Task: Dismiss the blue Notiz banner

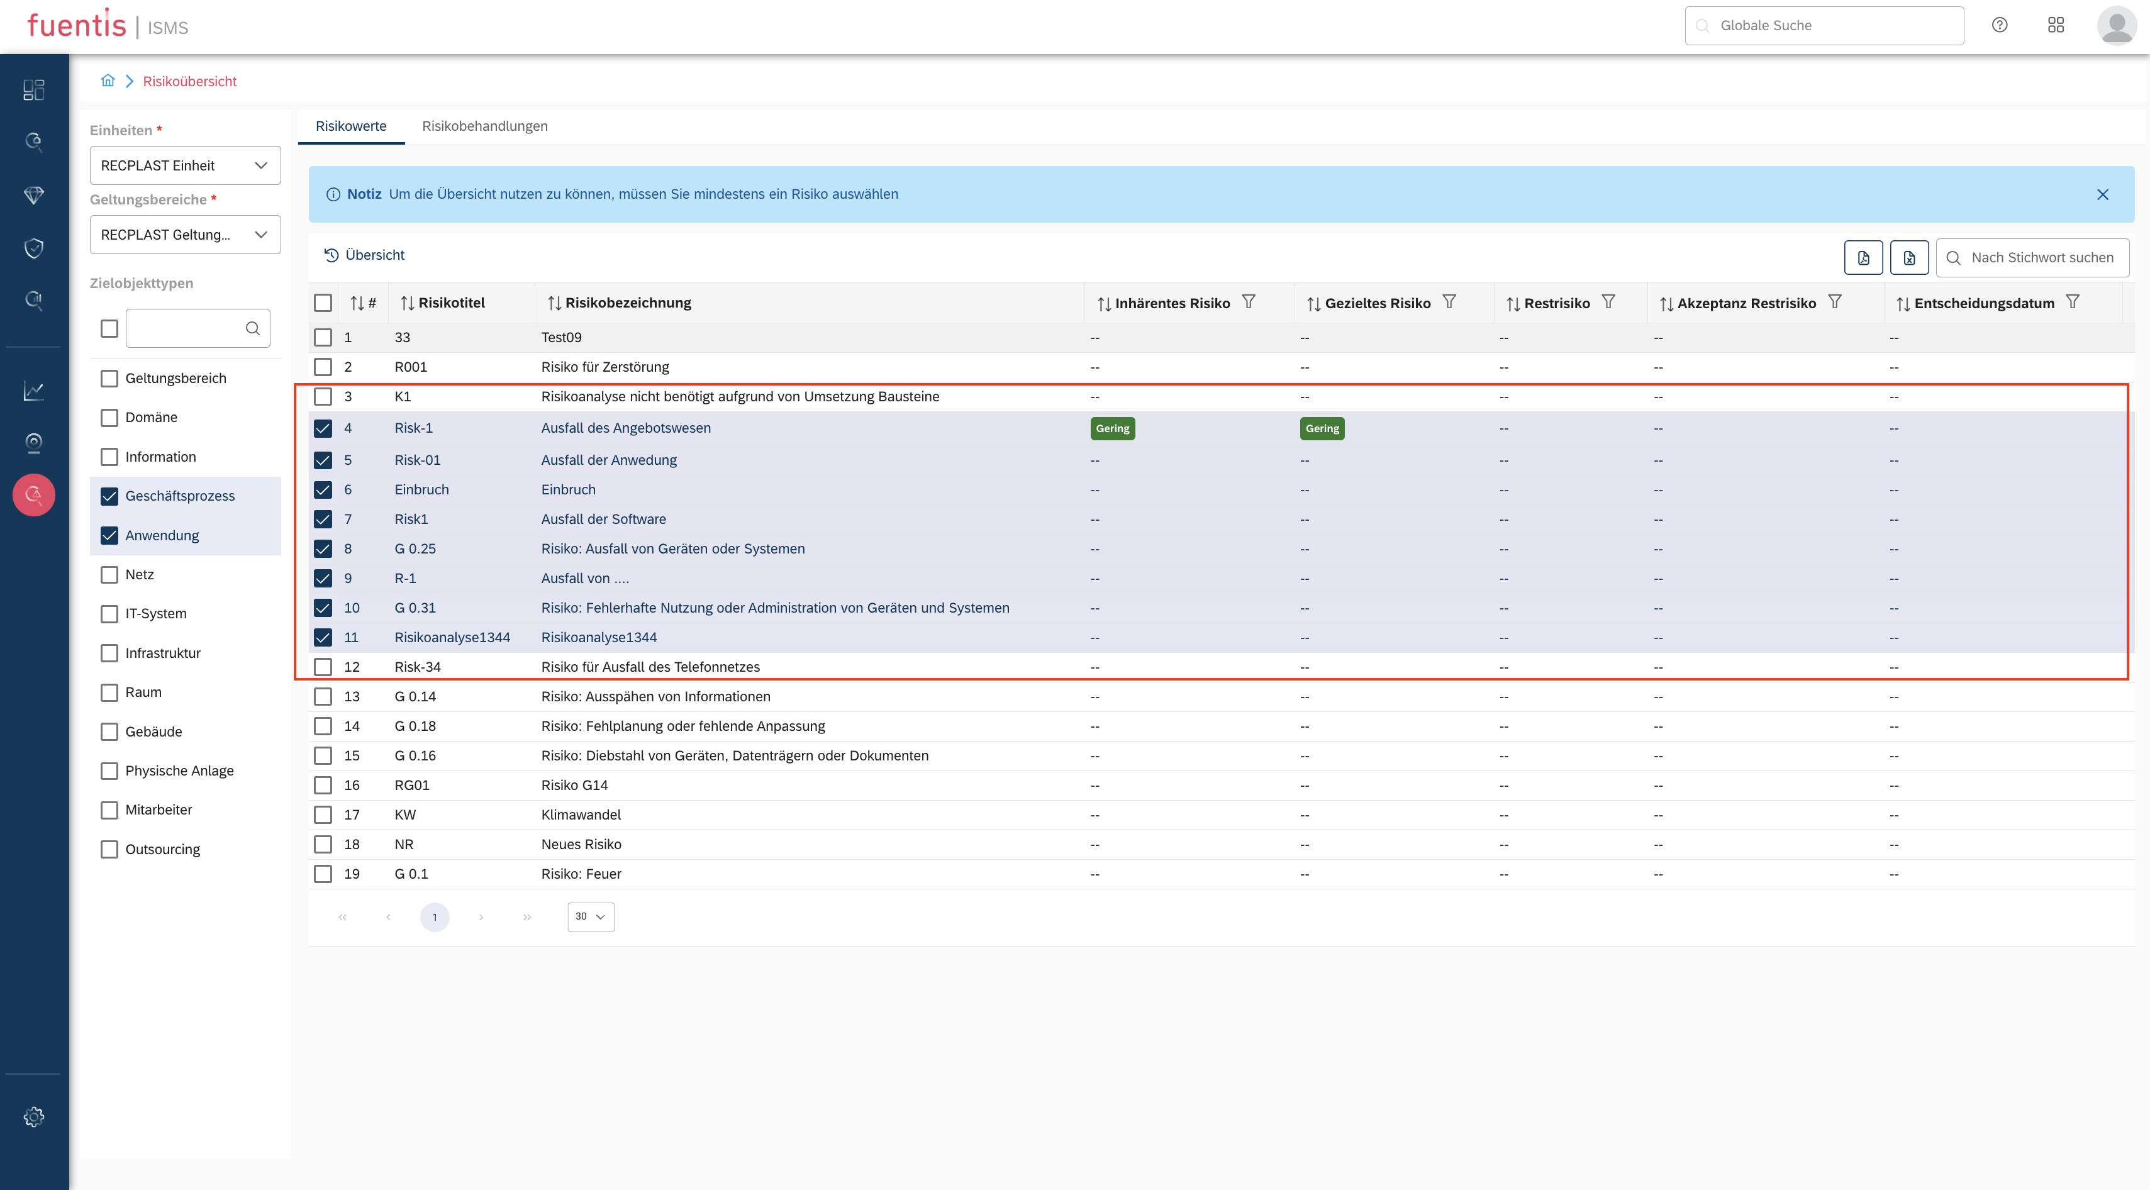Action: click(2102, 194)
